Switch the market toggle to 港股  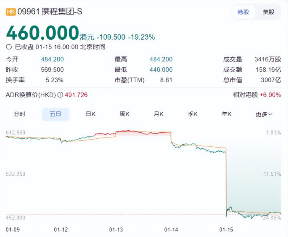pos(243,12)
